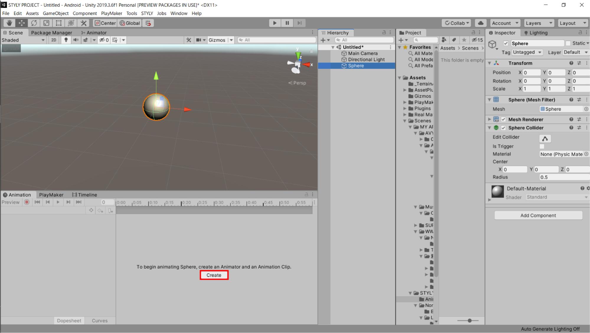Open the Layers dropdown
590x333 pixels.
click(x=539, y=23)
